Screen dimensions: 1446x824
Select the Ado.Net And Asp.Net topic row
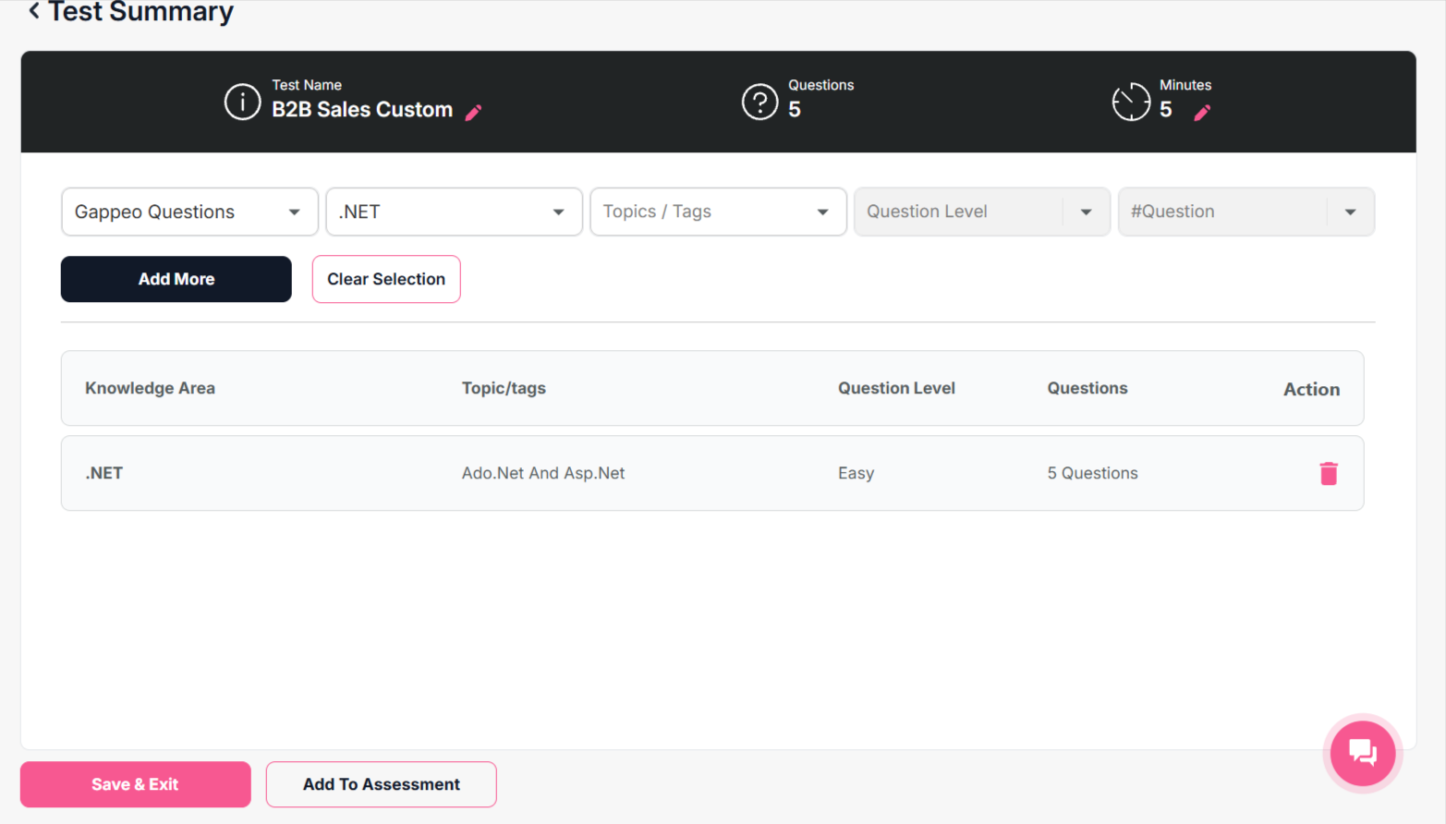[543, 473]
